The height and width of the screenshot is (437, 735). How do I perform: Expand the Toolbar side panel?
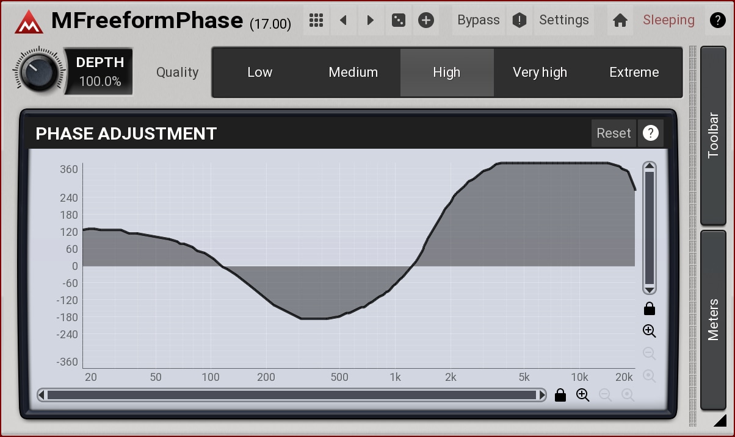(713, 135)
